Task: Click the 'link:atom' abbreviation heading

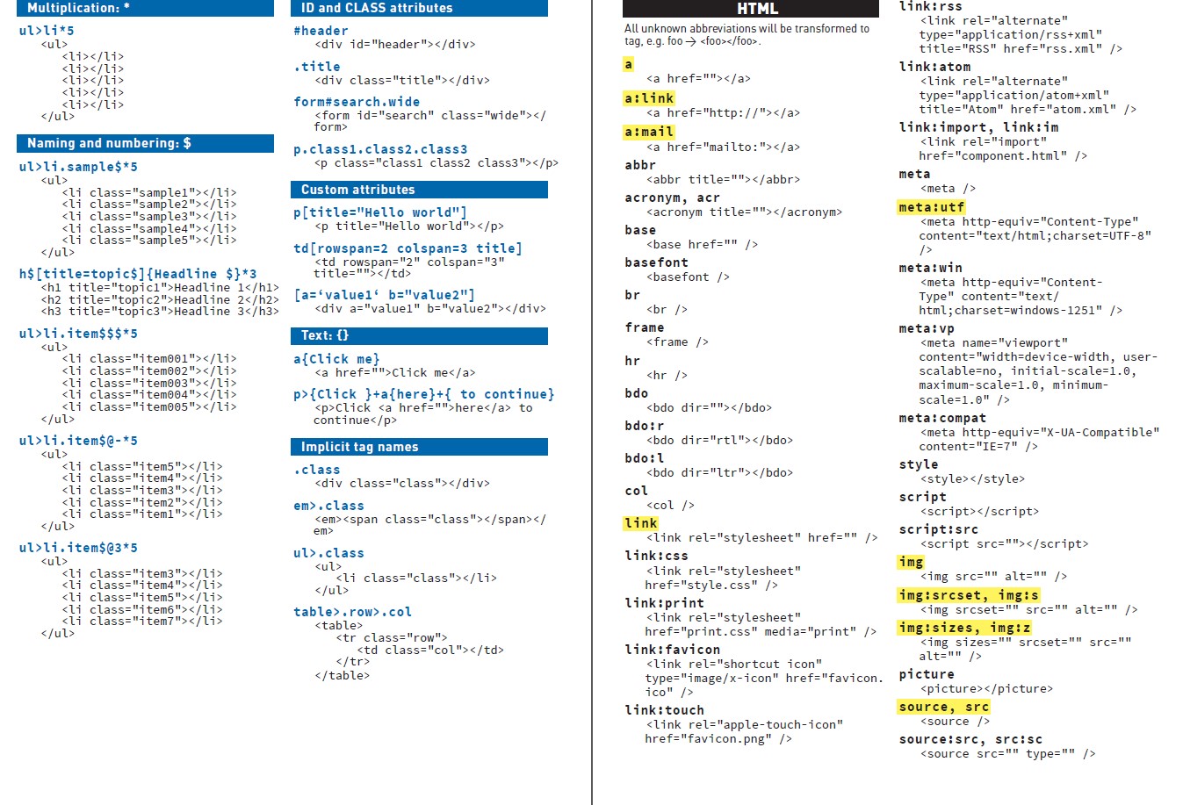Action: [x=934, y=67]
